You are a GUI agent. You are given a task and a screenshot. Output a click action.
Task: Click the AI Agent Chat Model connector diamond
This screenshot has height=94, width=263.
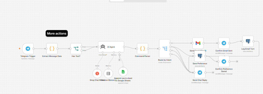103,53
